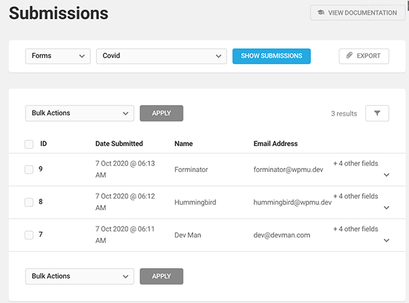
Task: Check the box for submission 7
Action: 29,235
